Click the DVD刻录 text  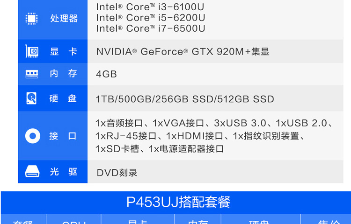click(117, 173)
